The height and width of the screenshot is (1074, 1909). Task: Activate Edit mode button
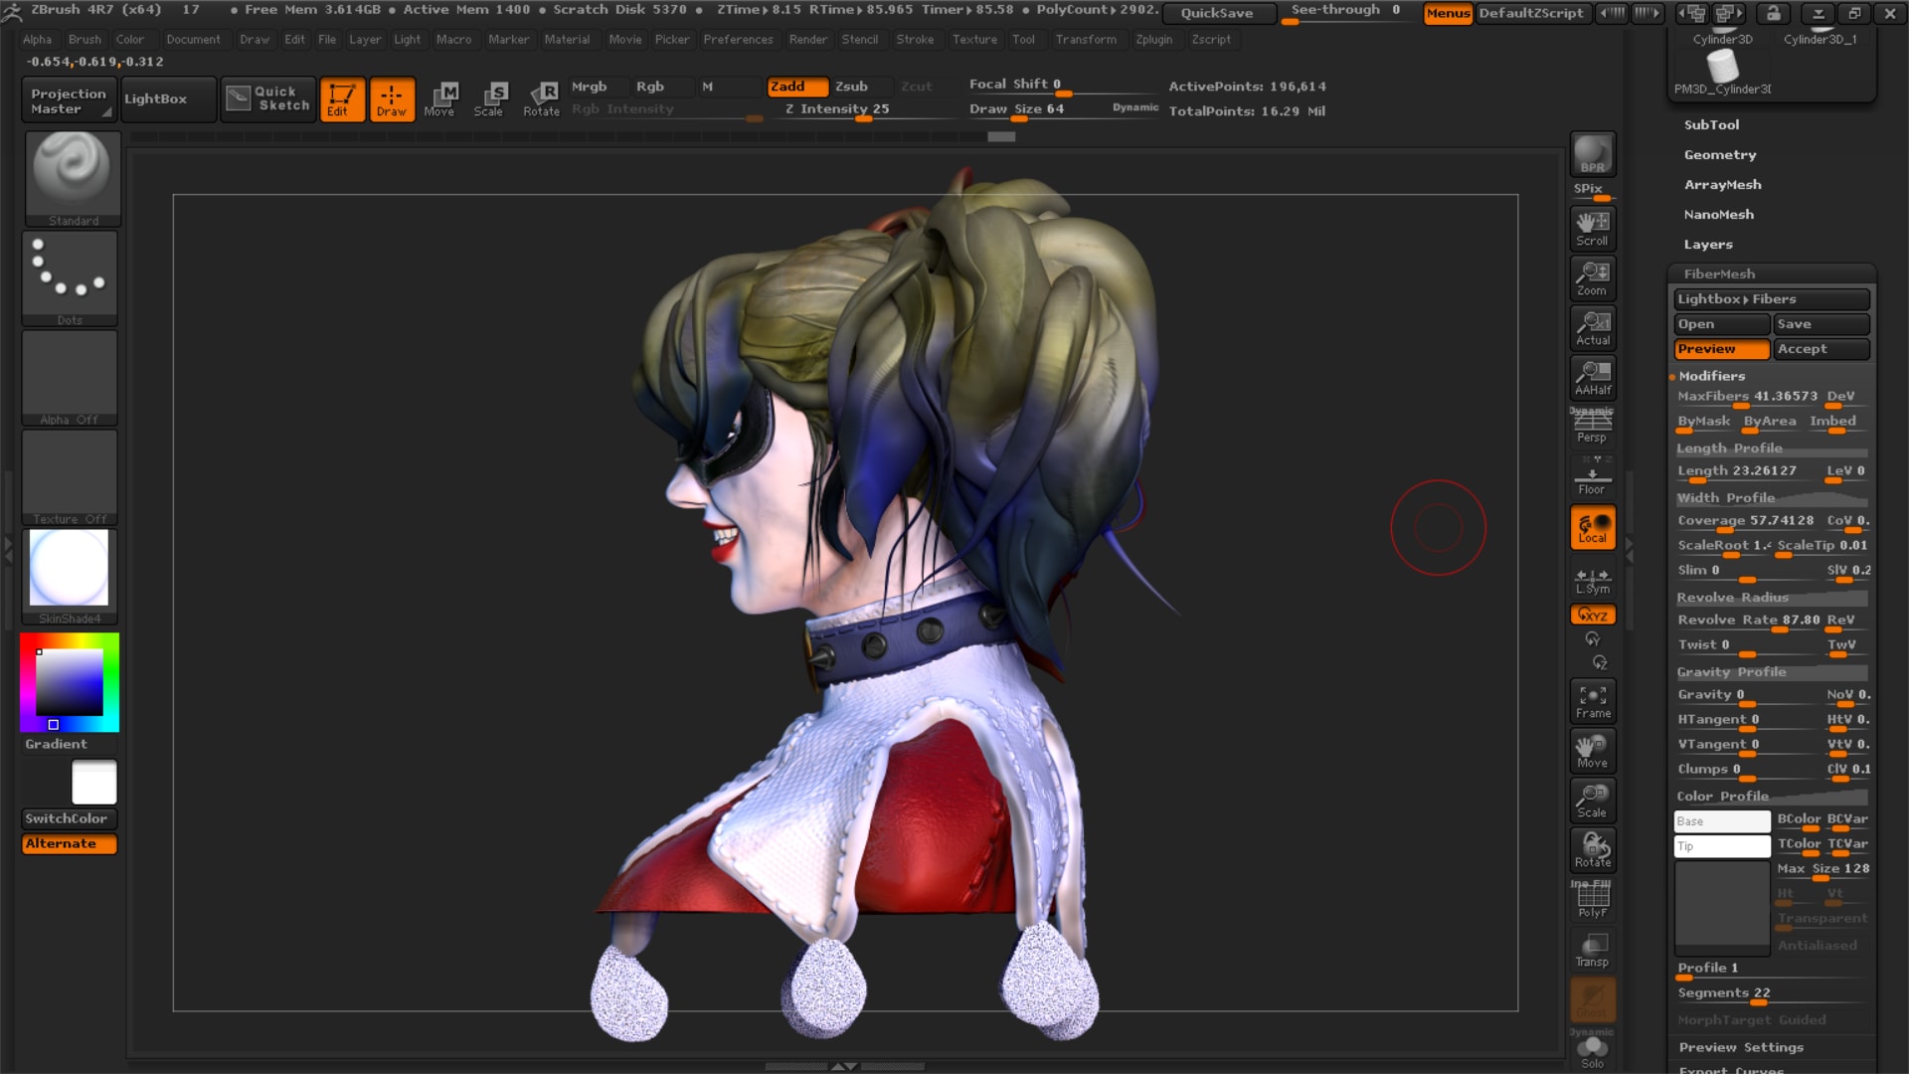[x=341, y=99]
